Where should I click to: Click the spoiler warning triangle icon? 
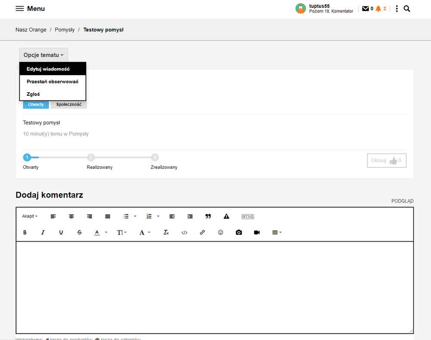(x=226, y=216)
